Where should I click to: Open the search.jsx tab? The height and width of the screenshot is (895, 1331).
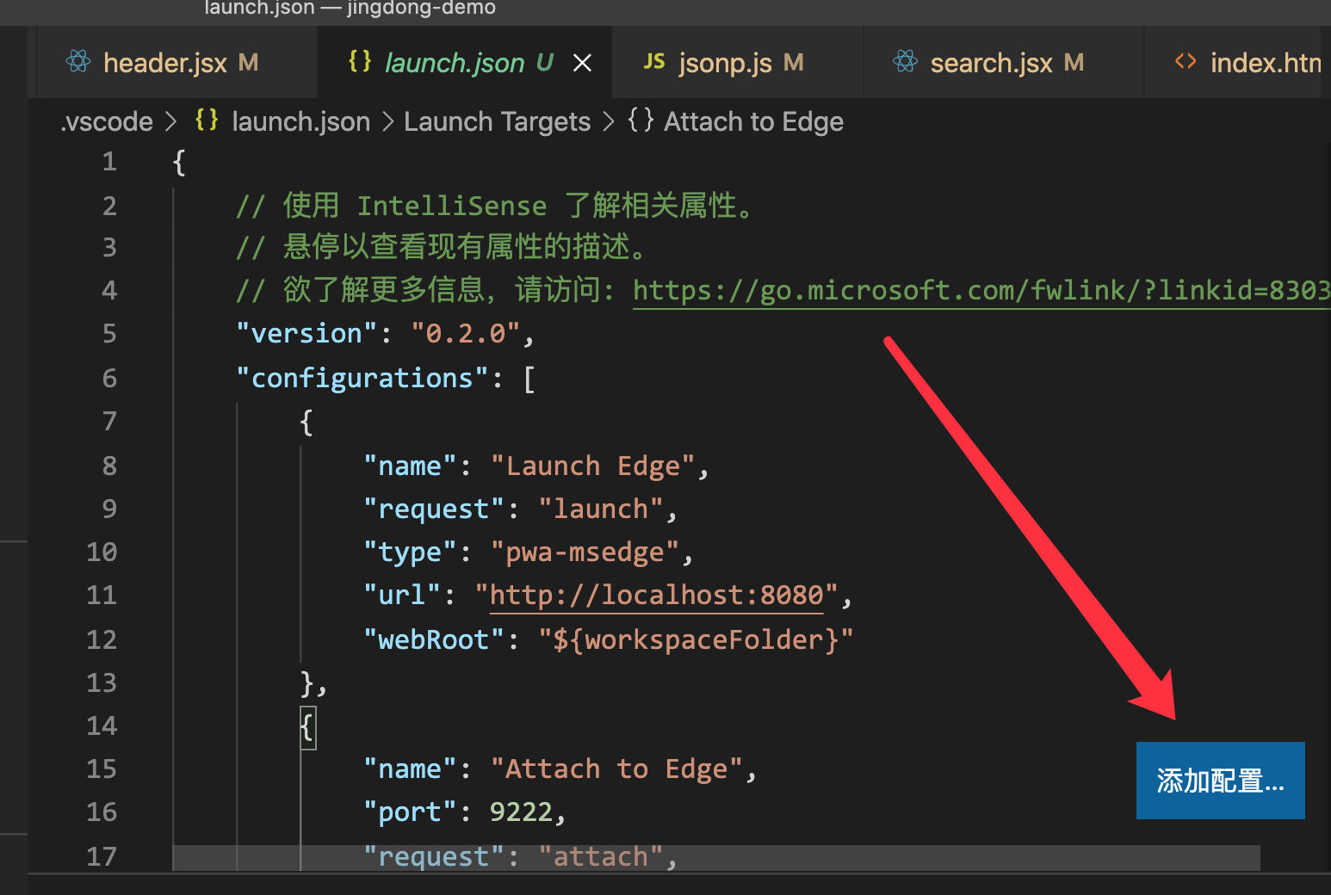point(991,63)
